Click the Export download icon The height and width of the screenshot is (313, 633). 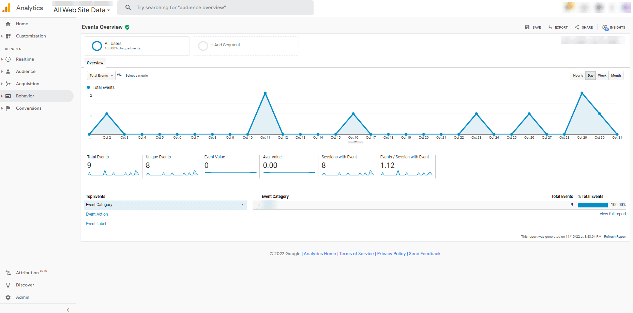tap(550, 27)
